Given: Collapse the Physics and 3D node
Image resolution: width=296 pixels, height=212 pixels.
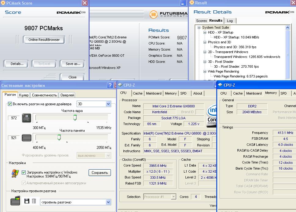Looking at the screenshot, I should (205, 42).
